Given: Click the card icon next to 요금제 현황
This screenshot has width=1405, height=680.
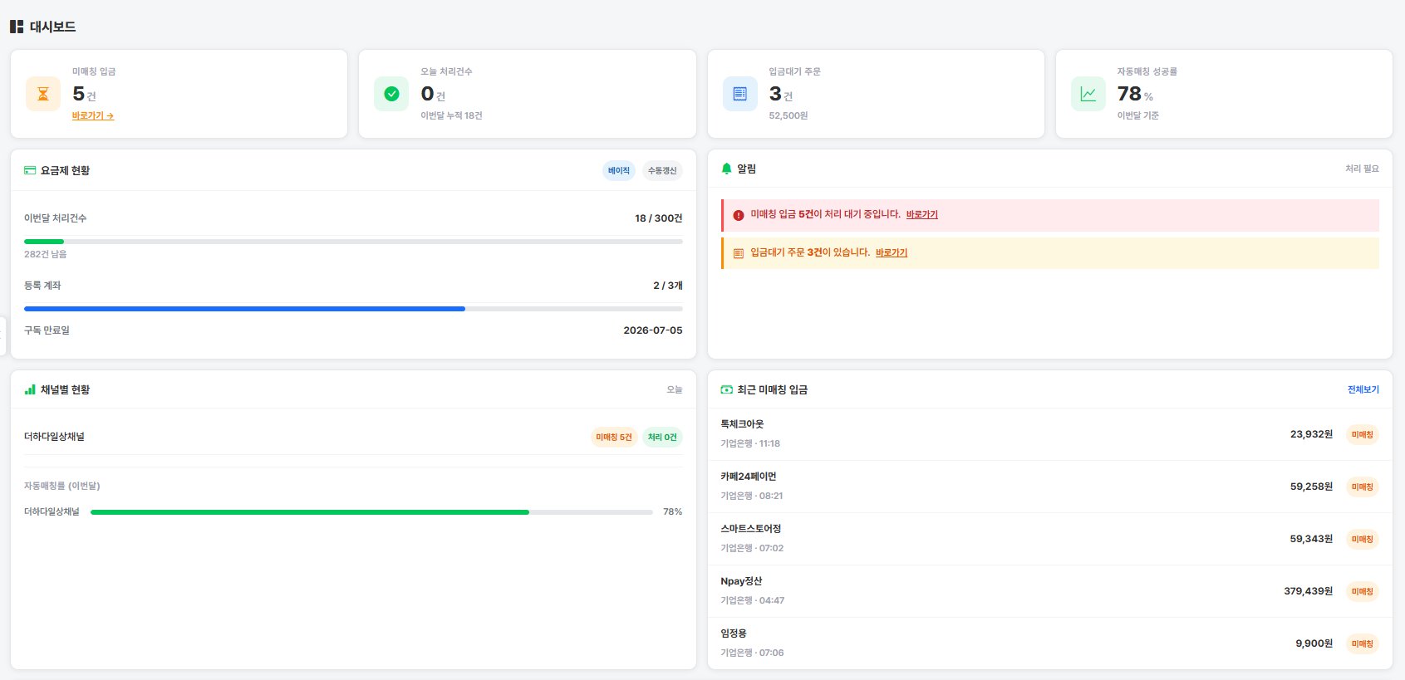Looking at the screenshot, I should [30, 170].
